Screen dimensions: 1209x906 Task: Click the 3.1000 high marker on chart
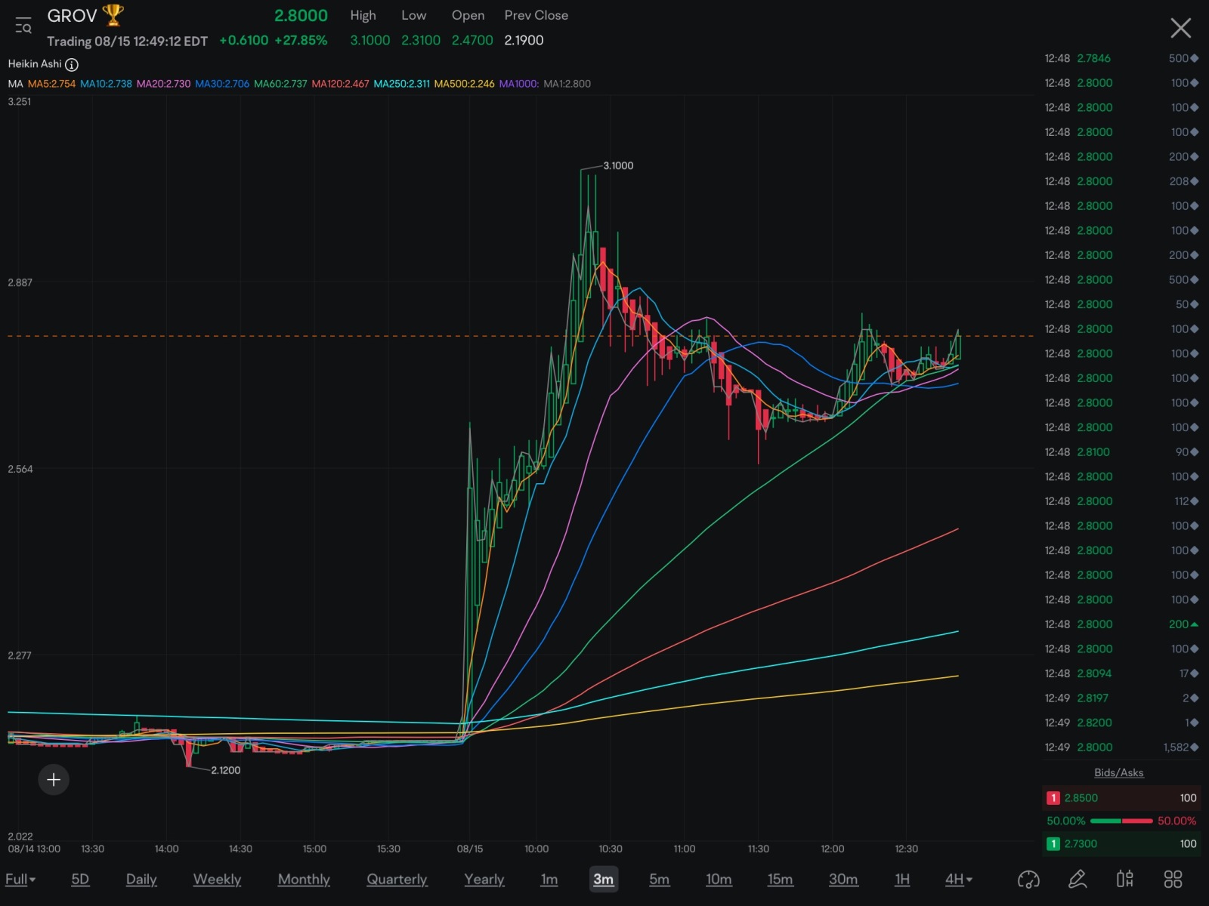pos(618,166)
